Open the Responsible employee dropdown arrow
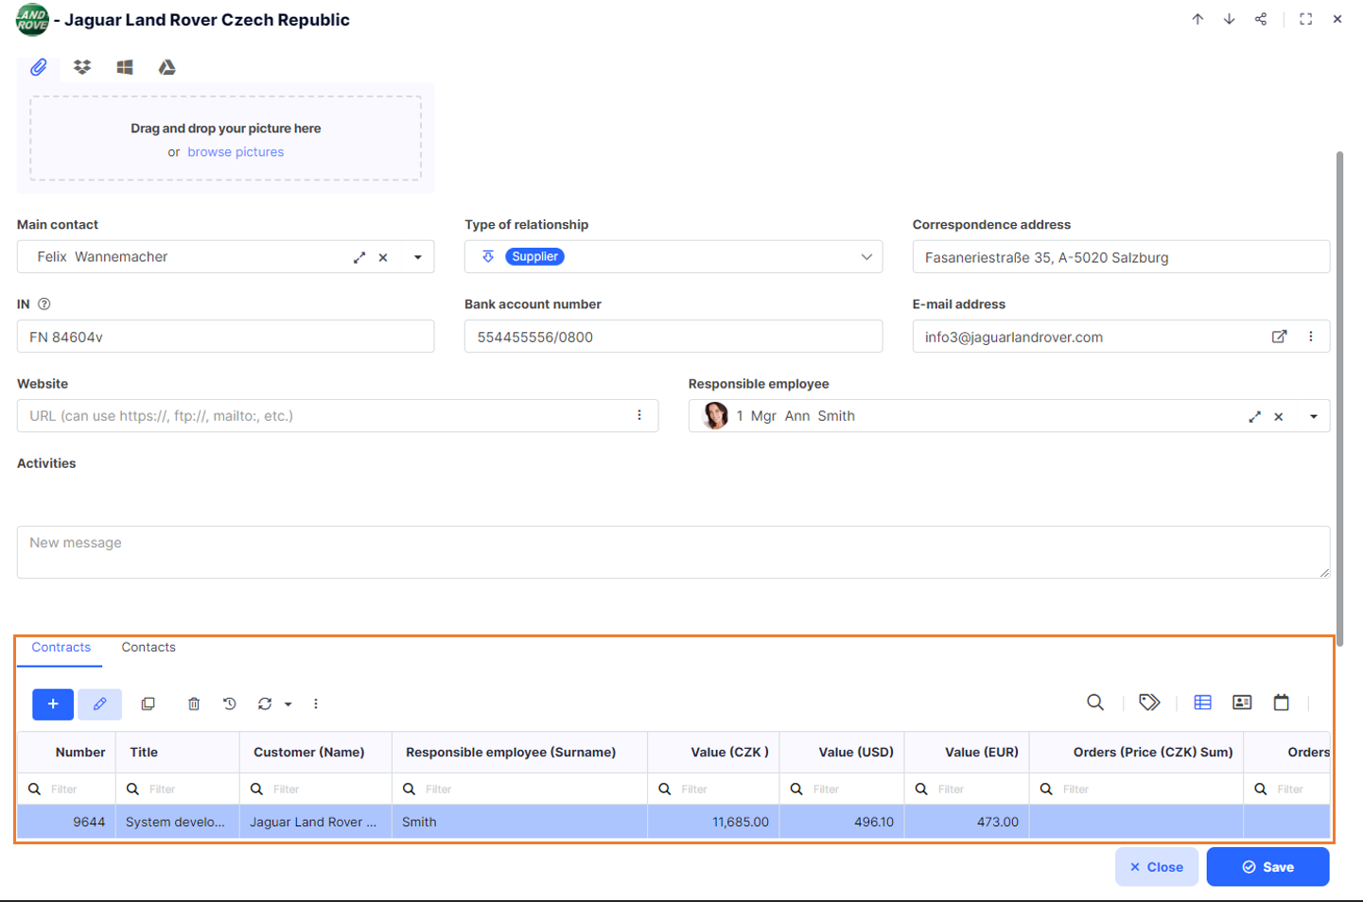The width and height of the screenshot is (1363, 902). 1314,417
